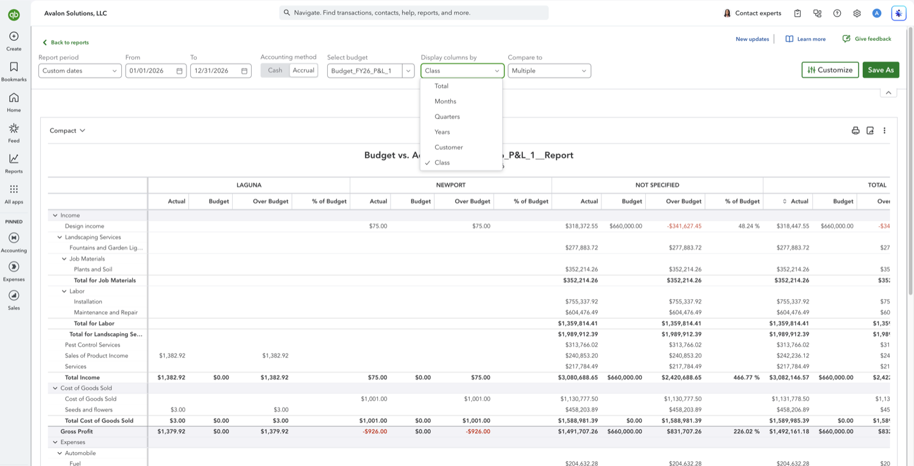Viewport: 914px width, 466px height.
Task: Open pinned Sales item
Action: click(x=13, y=300)
